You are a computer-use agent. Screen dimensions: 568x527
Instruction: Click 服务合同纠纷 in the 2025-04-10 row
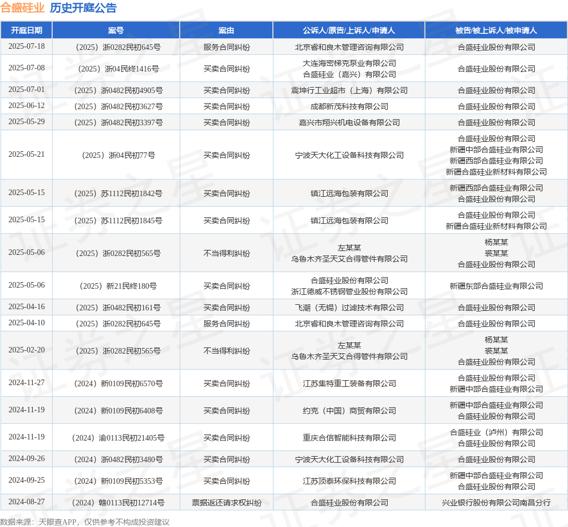(226, 324)
